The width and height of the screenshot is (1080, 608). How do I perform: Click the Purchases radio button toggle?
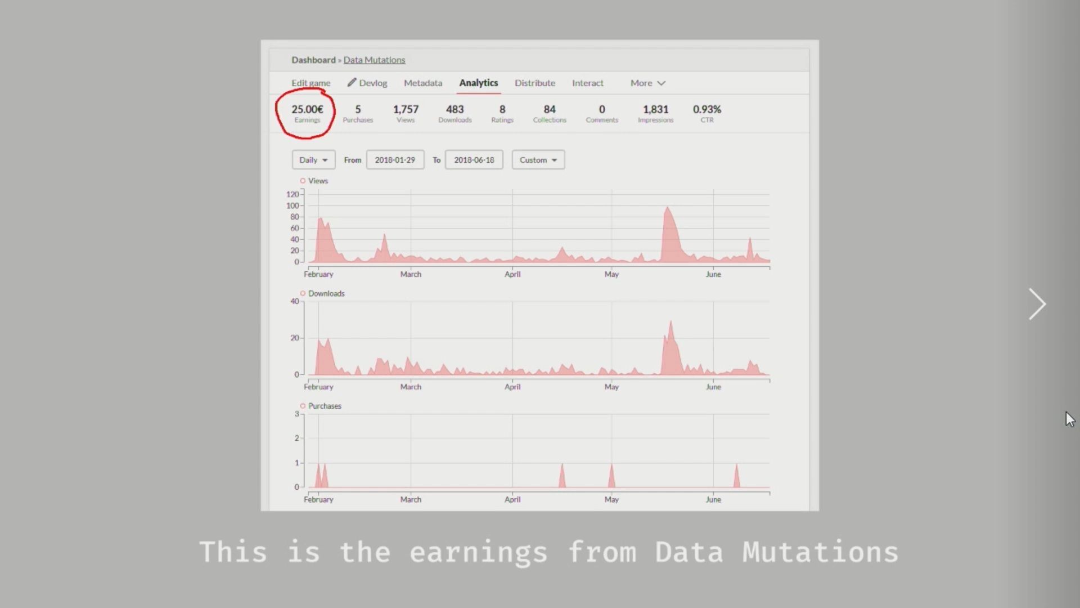pos(303,405)
